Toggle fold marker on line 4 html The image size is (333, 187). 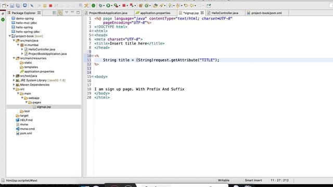pyautogui.click(x=93, y=31)
